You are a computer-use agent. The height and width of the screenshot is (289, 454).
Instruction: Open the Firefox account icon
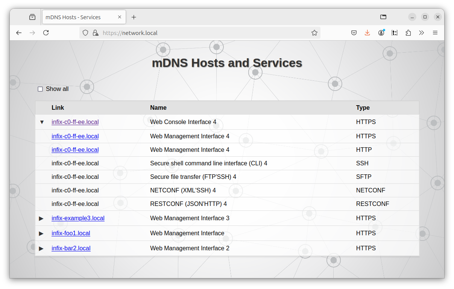[381, 33]
